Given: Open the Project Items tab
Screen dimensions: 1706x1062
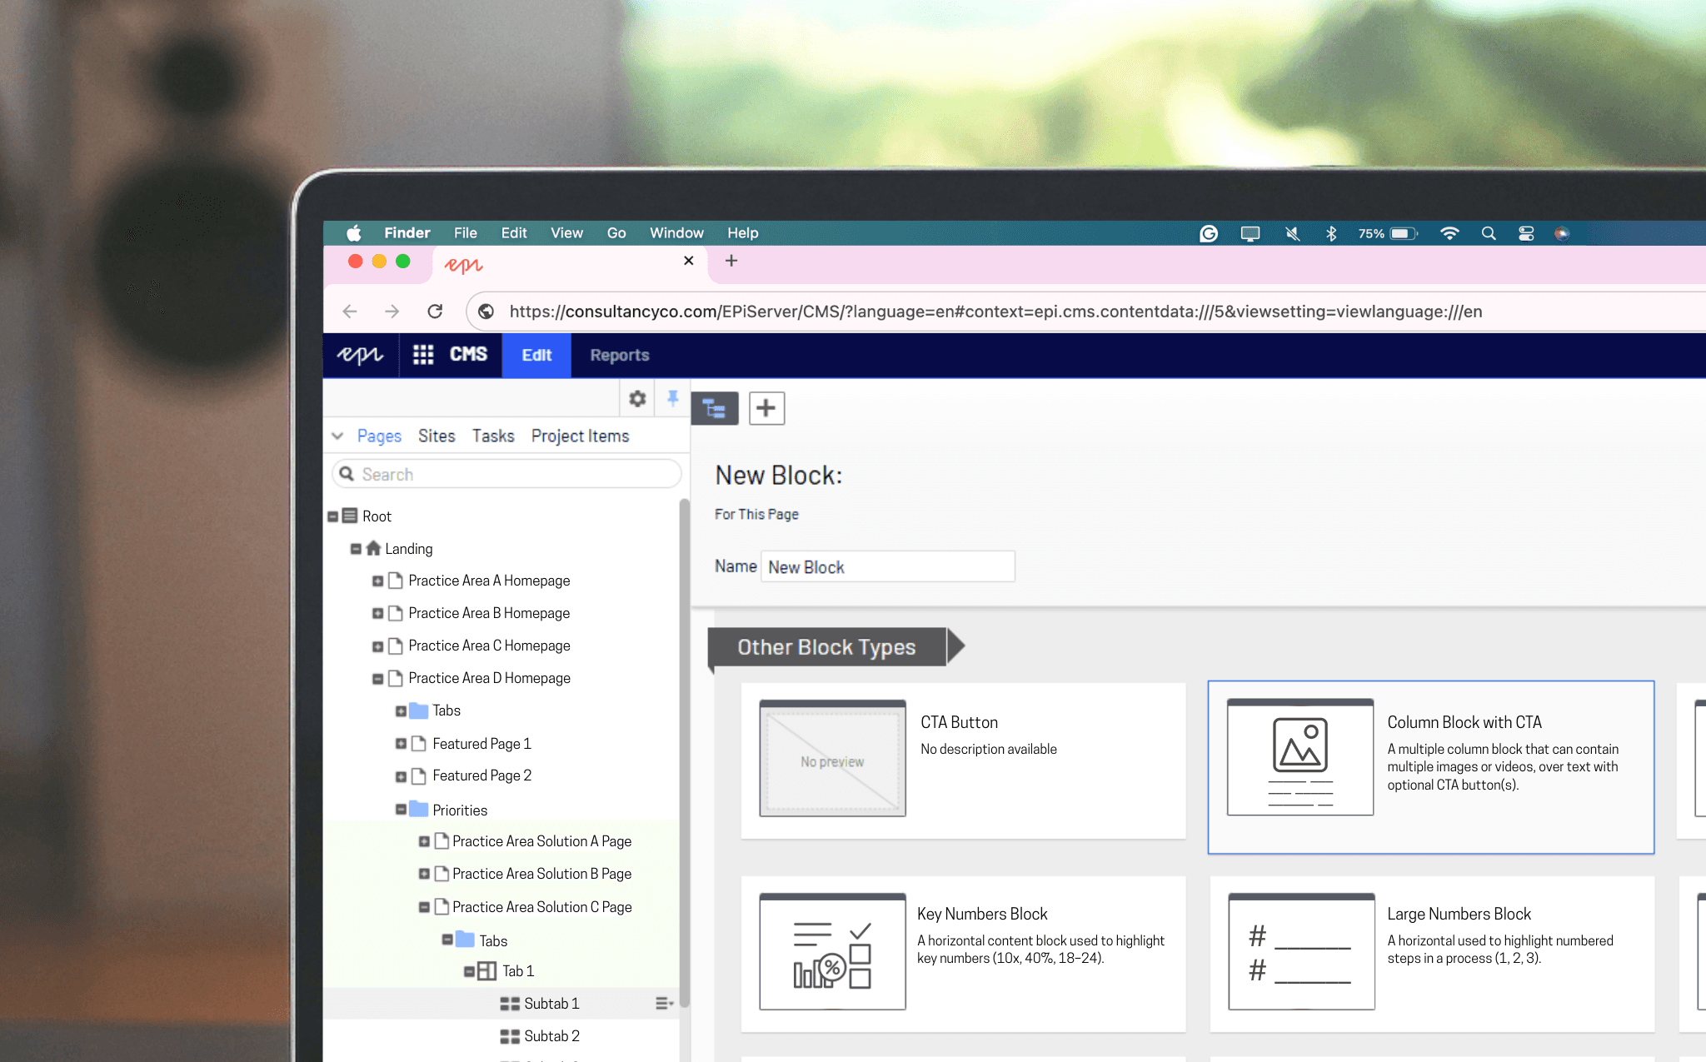Looking at the screenshot, I should pos(581,436).
